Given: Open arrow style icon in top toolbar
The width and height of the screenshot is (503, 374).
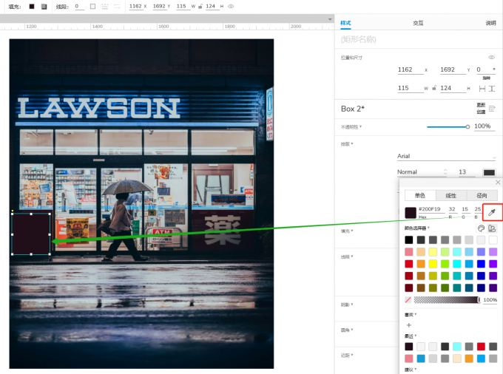Looking at the screenshot, I should 117,7.
